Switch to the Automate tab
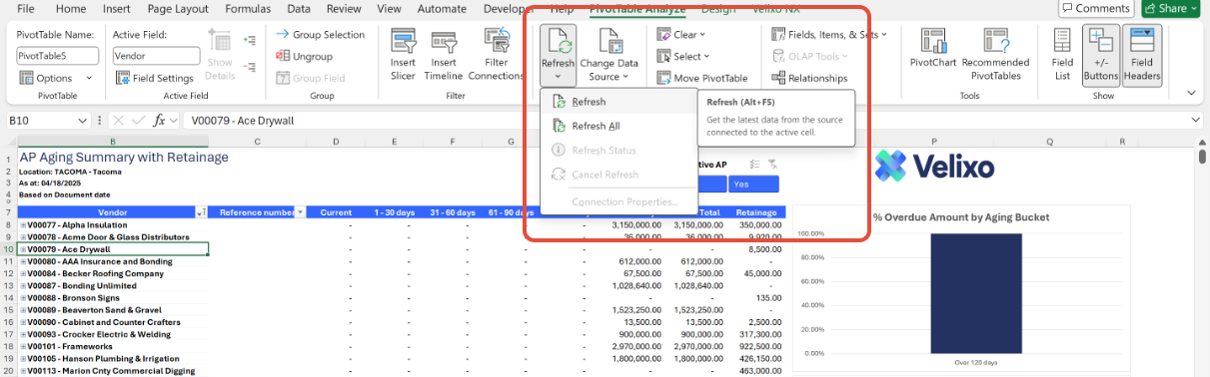 pos(442,8)
